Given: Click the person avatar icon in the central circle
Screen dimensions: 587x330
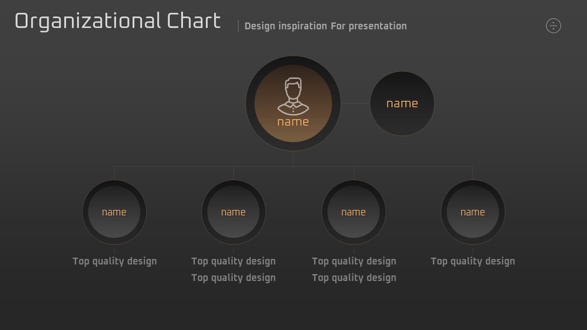Looking at the screenshot, I should (x=293, y=96).
